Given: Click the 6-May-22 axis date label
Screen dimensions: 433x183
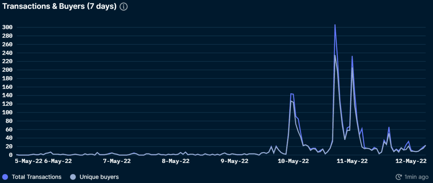Looking at the screenshot, I should (58, 161).
